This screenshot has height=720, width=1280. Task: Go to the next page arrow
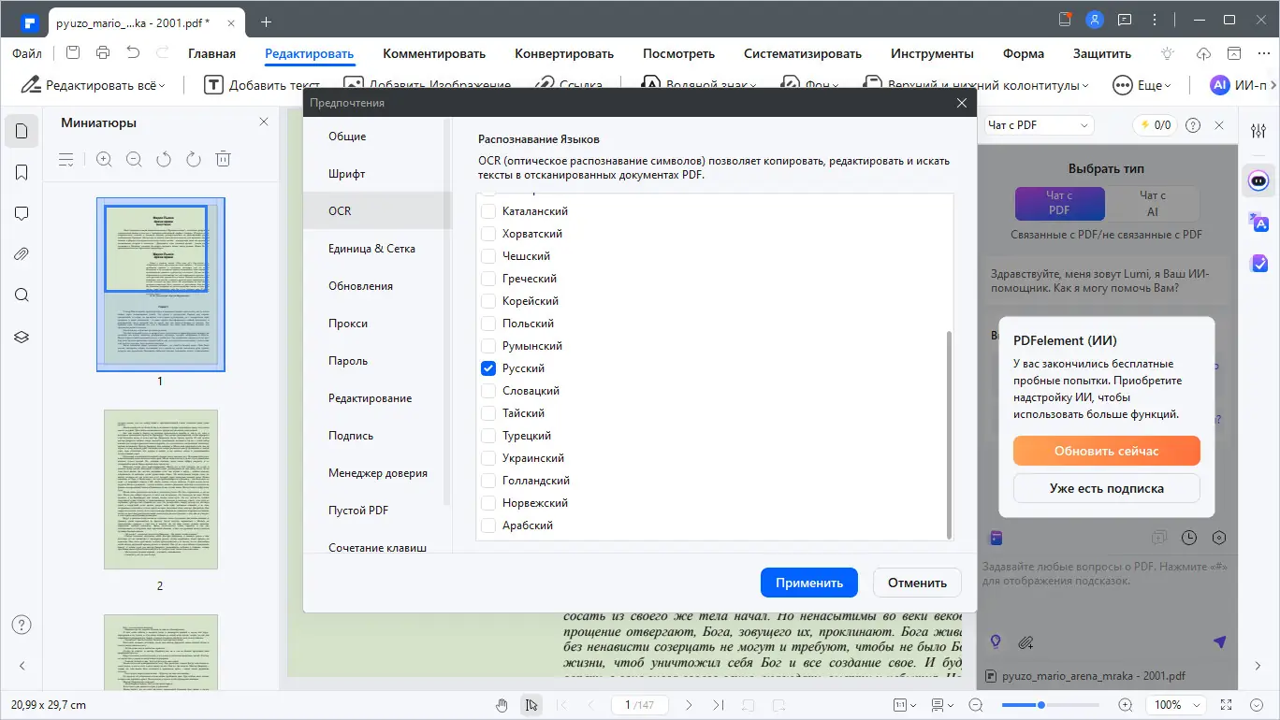click(x=689, y=705)
